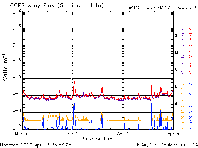The width and height of the screenshot is (198, 148).
Task: Click the M flare class label
Action: click(176, 52)
